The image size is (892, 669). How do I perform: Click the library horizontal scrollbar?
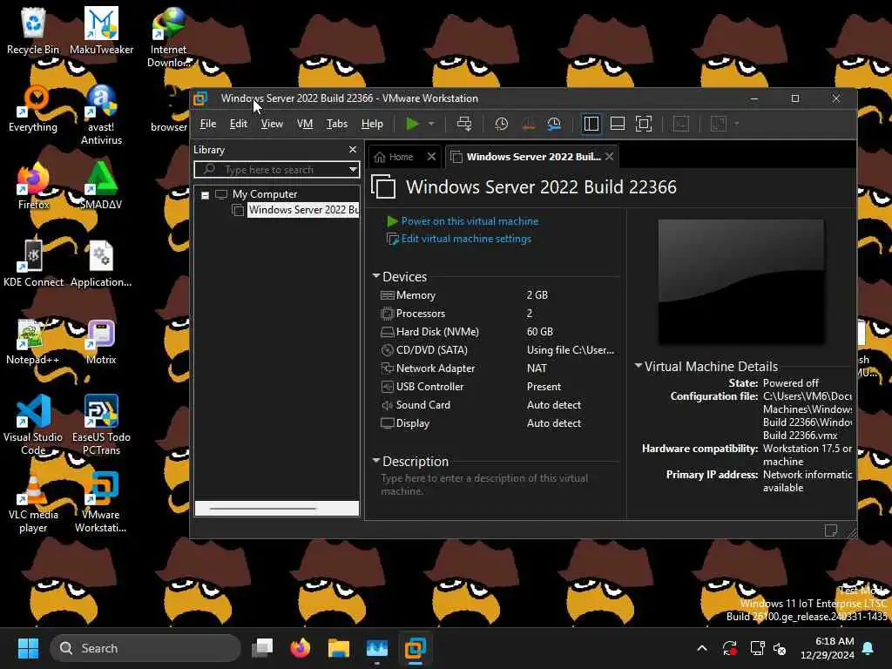coord(277,508)
